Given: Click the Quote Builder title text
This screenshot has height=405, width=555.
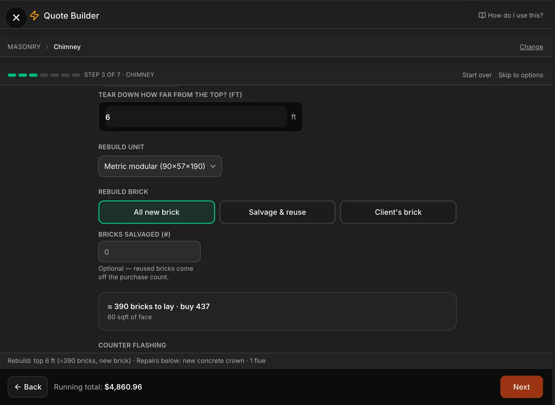Looking at the screenshot, I should pyautogui.click(x=72, y=16).
